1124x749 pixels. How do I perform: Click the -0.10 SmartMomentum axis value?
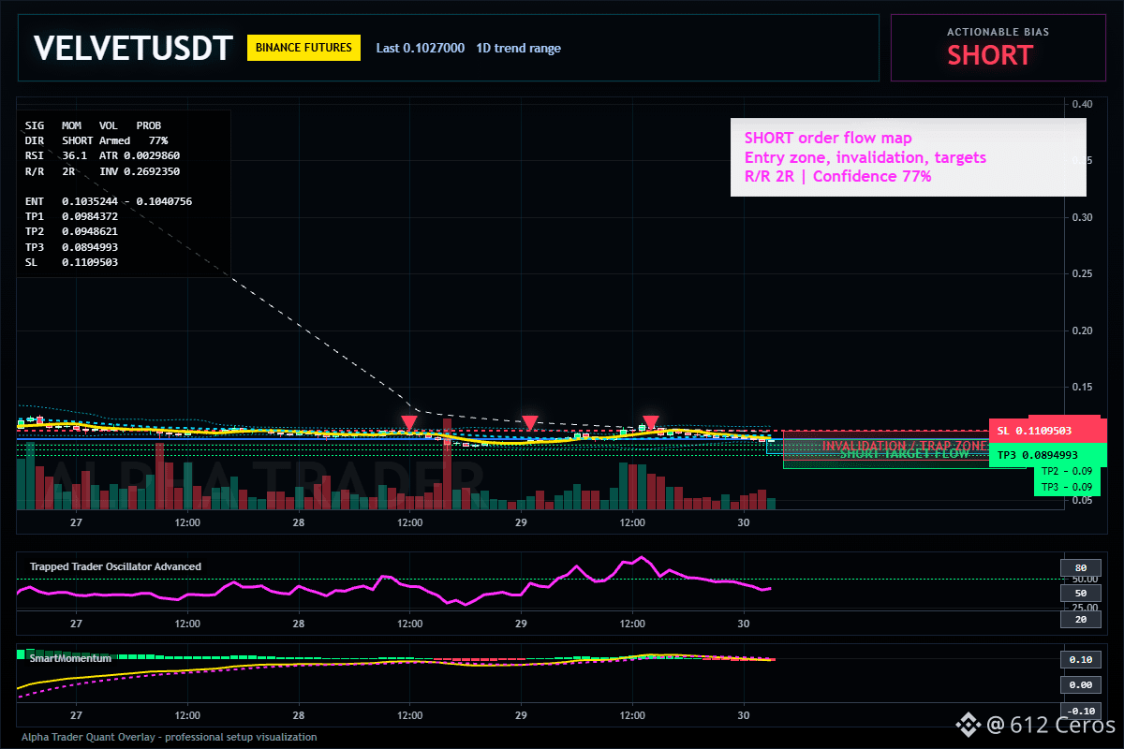1080,711
